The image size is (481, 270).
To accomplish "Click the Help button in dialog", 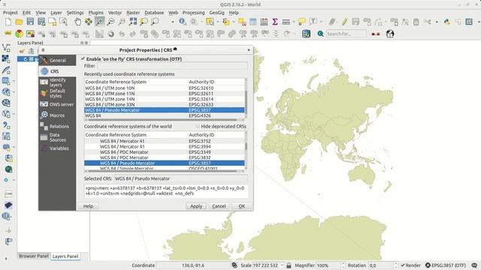I will (x=88, y=206).
